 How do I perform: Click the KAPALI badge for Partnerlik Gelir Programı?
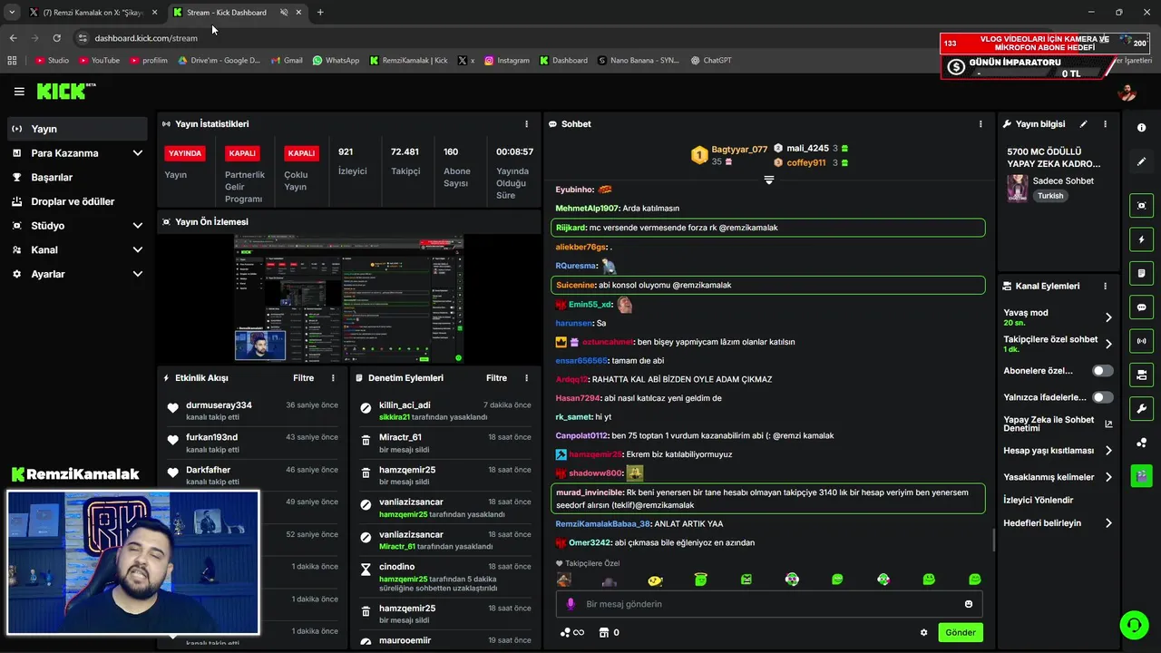[x=243, y=153]
